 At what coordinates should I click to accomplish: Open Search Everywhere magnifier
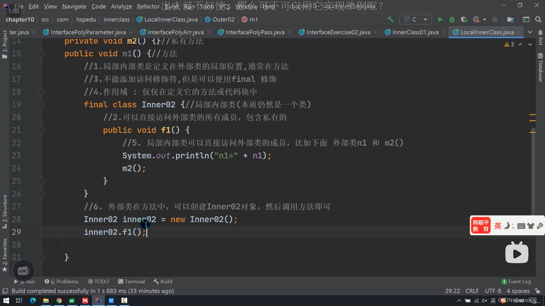(538, 20)
